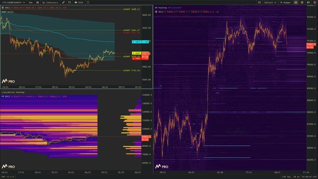
Task: Open settings gear icon
Action: (302, 2)
